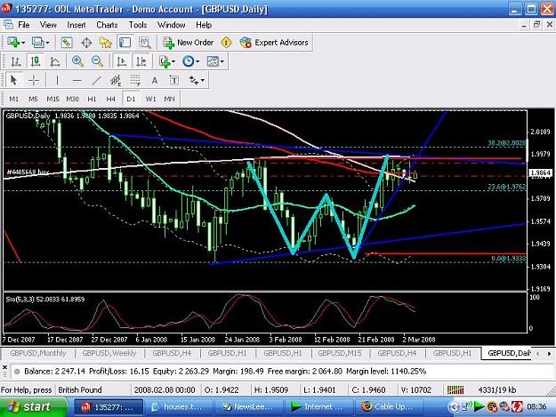556x417 pixels.
Task: Toggle the Terminal window icon
Action: pos(125,43)
